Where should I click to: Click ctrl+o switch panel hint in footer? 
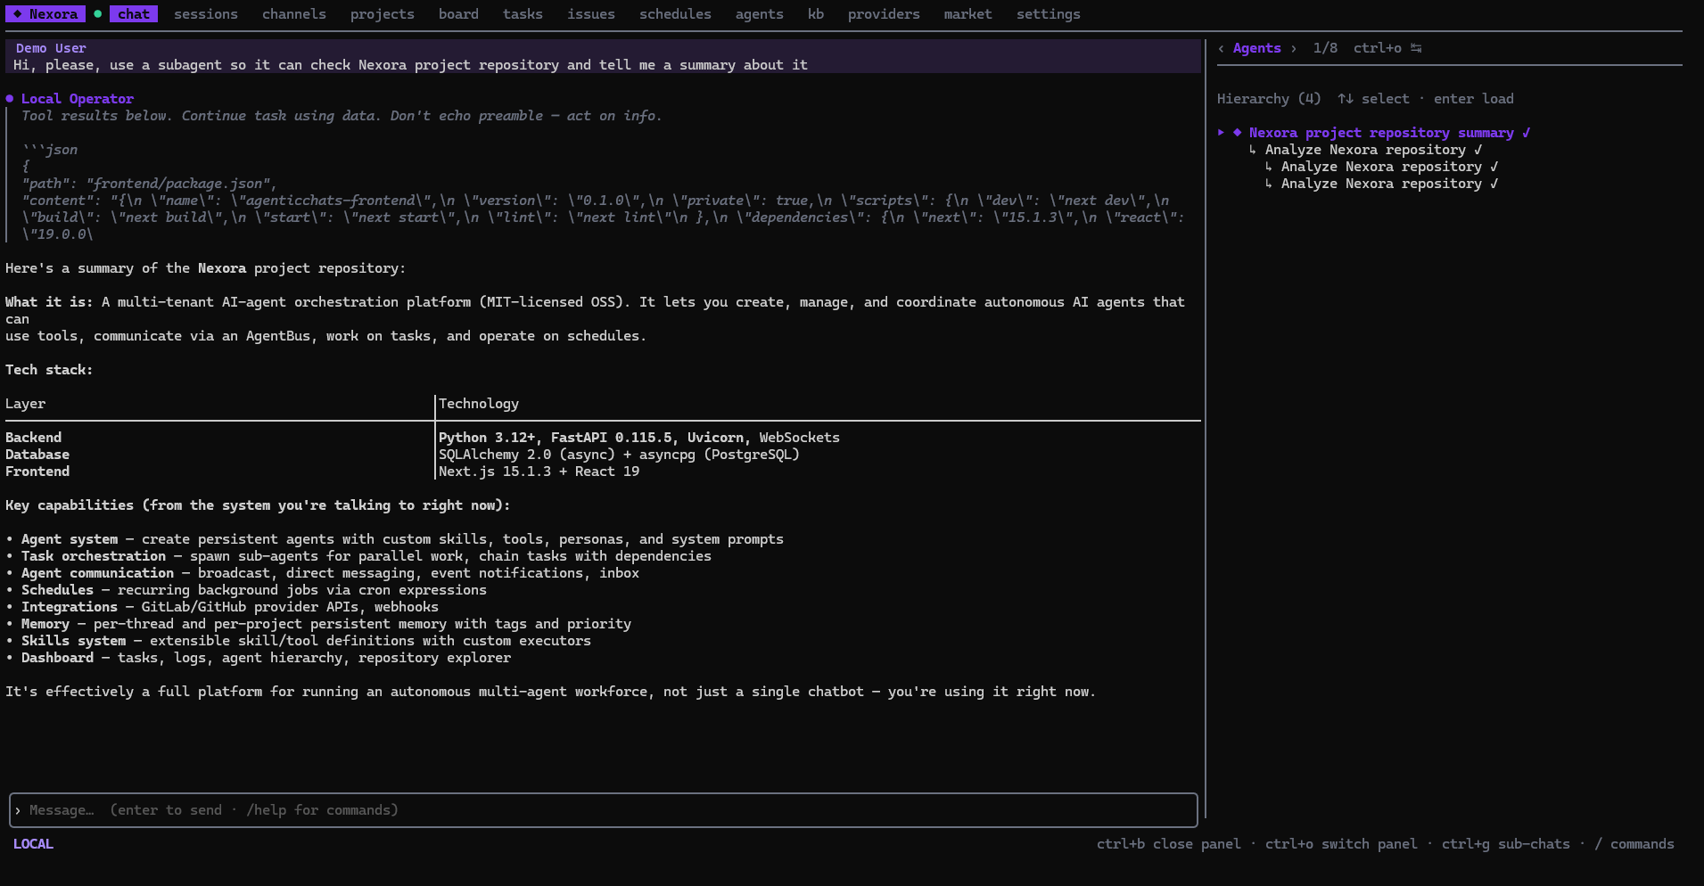click(1341, 844)
